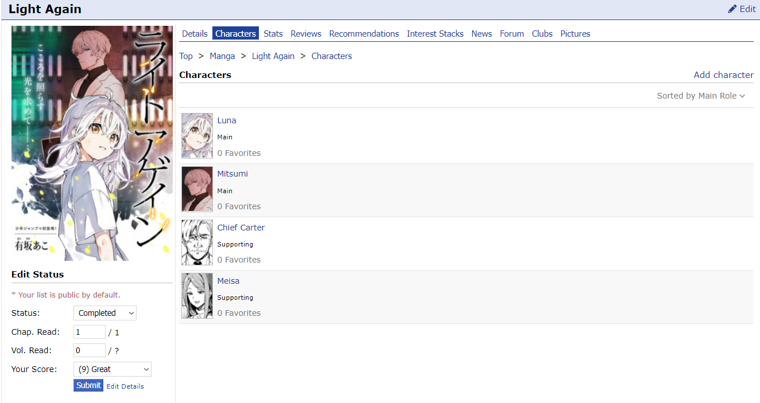Open the Status dropdown showing Completed
Image resolution: width=760 pixels, height=403 pixels.
coord(105,313)
